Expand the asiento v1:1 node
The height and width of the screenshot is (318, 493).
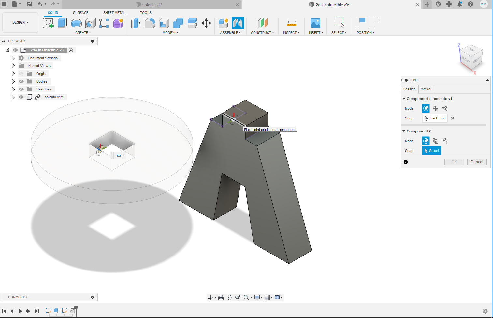point(13,97)
